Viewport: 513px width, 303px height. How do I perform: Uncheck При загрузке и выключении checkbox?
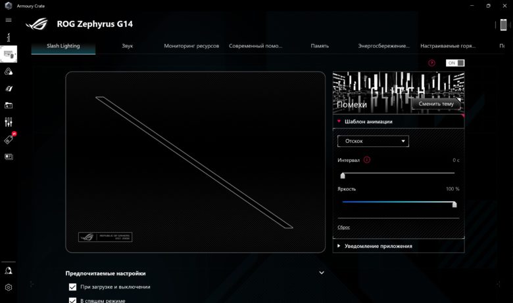point(72,287)
